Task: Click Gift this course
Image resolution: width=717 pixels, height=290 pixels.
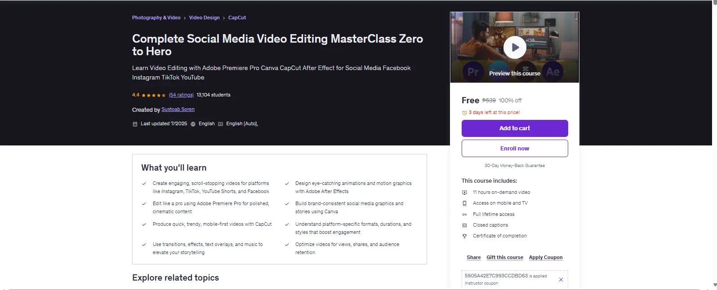Action: 505,258
